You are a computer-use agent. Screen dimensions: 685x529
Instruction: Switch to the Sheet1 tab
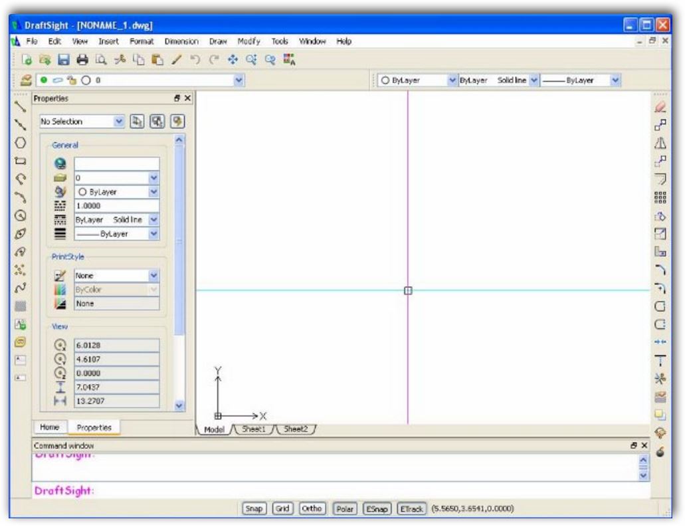click(x=254, y=429)
